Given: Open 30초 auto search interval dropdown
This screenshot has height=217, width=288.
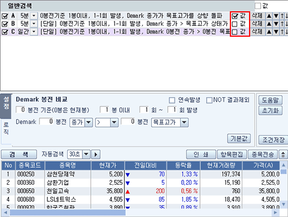Looking at the screenshot, I should click(86, 154).
